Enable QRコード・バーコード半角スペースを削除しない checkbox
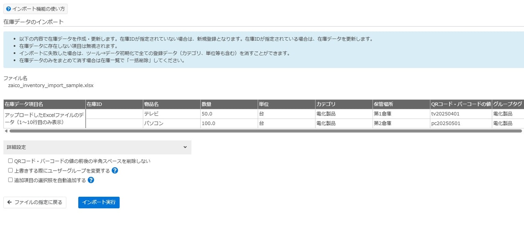 pos(11,161)
